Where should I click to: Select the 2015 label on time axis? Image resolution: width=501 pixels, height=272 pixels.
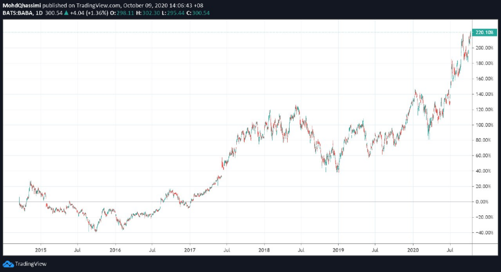[41, 249]
